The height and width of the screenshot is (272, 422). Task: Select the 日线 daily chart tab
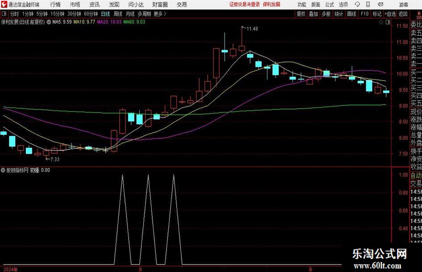pos(105,14)
